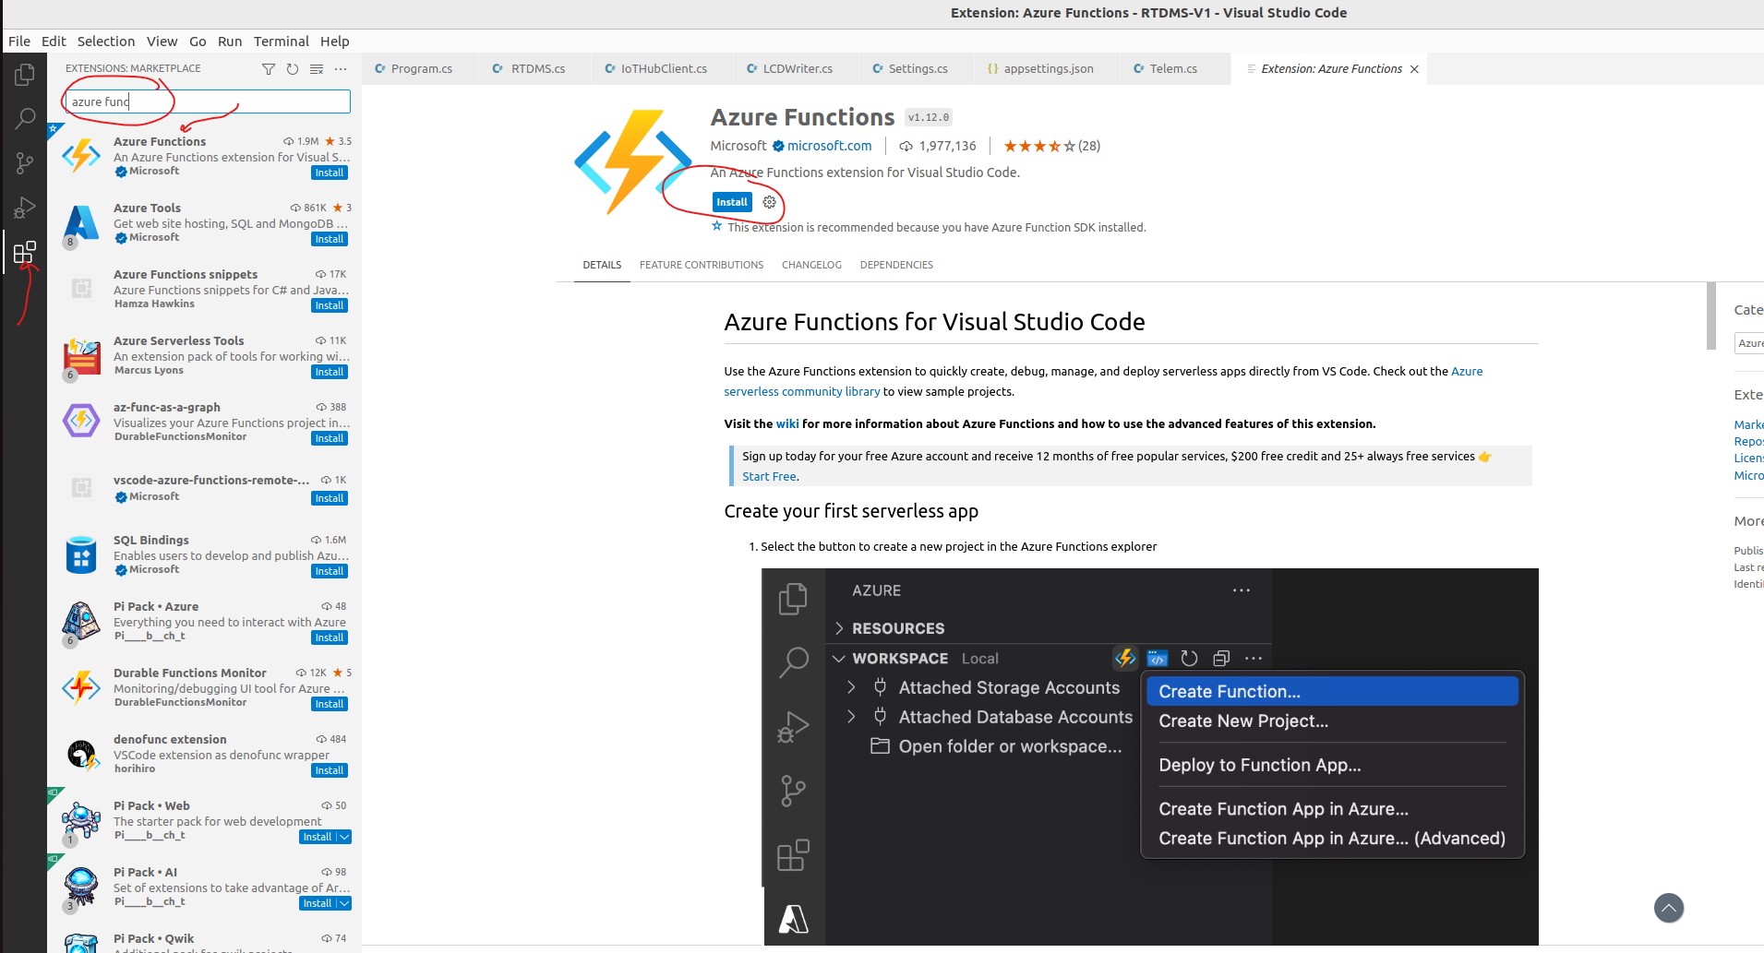Select vscode-azure-functions-remote extension row
1764x953 pixels.
[204, 488]
